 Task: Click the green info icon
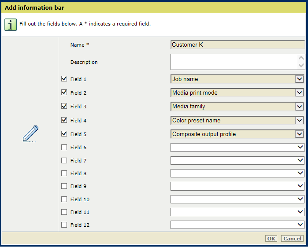point(11,25)
